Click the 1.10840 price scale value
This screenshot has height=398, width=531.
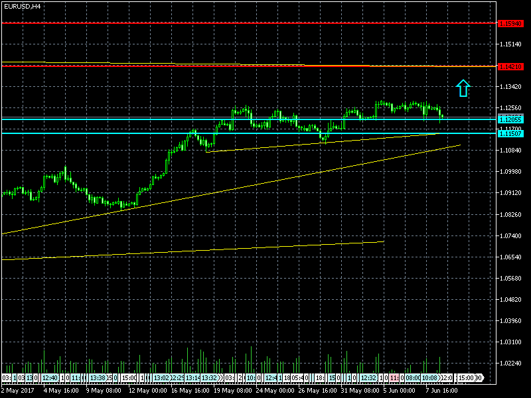click(x=510, y=151)
